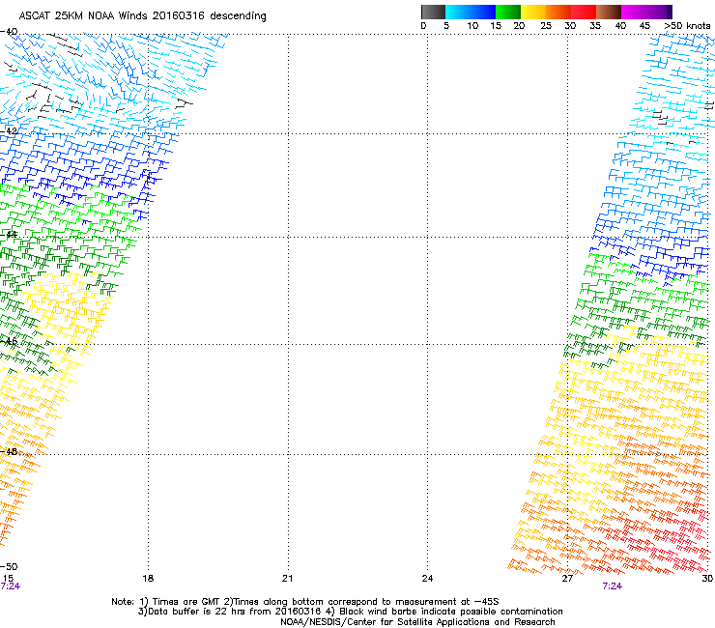Screen dimensions: 715x628
Task: Click the '25' legend tick label
Action: tap(546, 26)
